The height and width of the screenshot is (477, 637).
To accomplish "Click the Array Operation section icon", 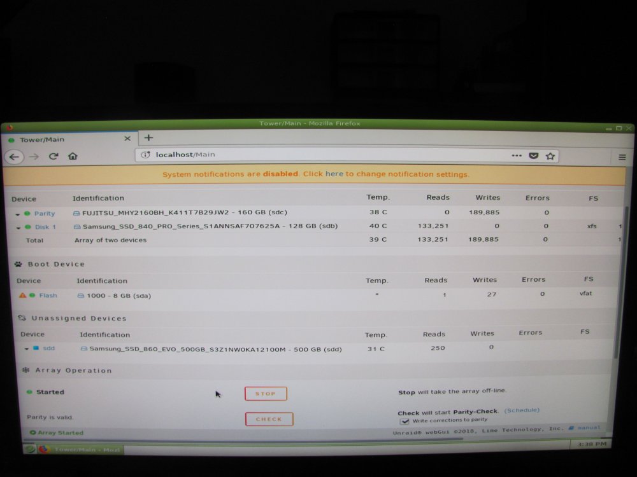I will [x=25, y=370].
